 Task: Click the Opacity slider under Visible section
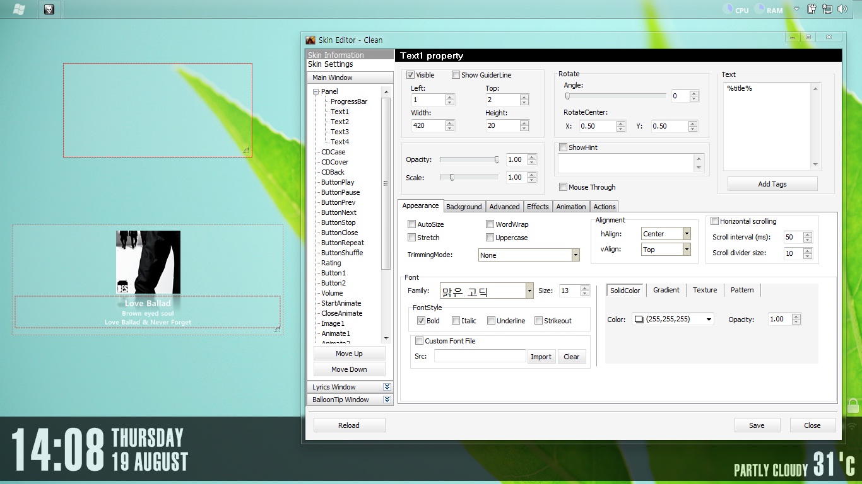click(x=469, y=159)
